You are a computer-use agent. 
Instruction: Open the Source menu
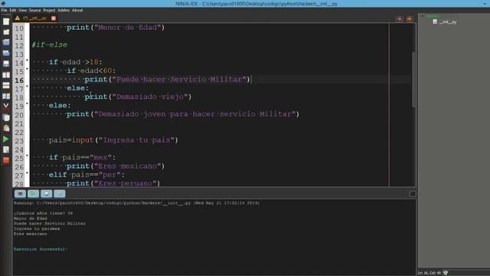tap(34, 10)
